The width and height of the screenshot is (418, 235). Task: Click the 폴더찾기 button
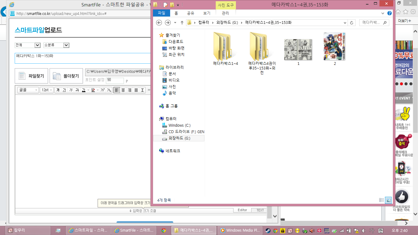(x=66, y=76)
